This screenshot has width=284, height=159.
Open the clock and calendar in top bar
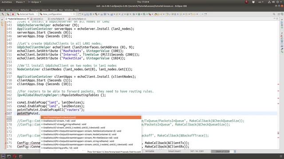(143, 2)
